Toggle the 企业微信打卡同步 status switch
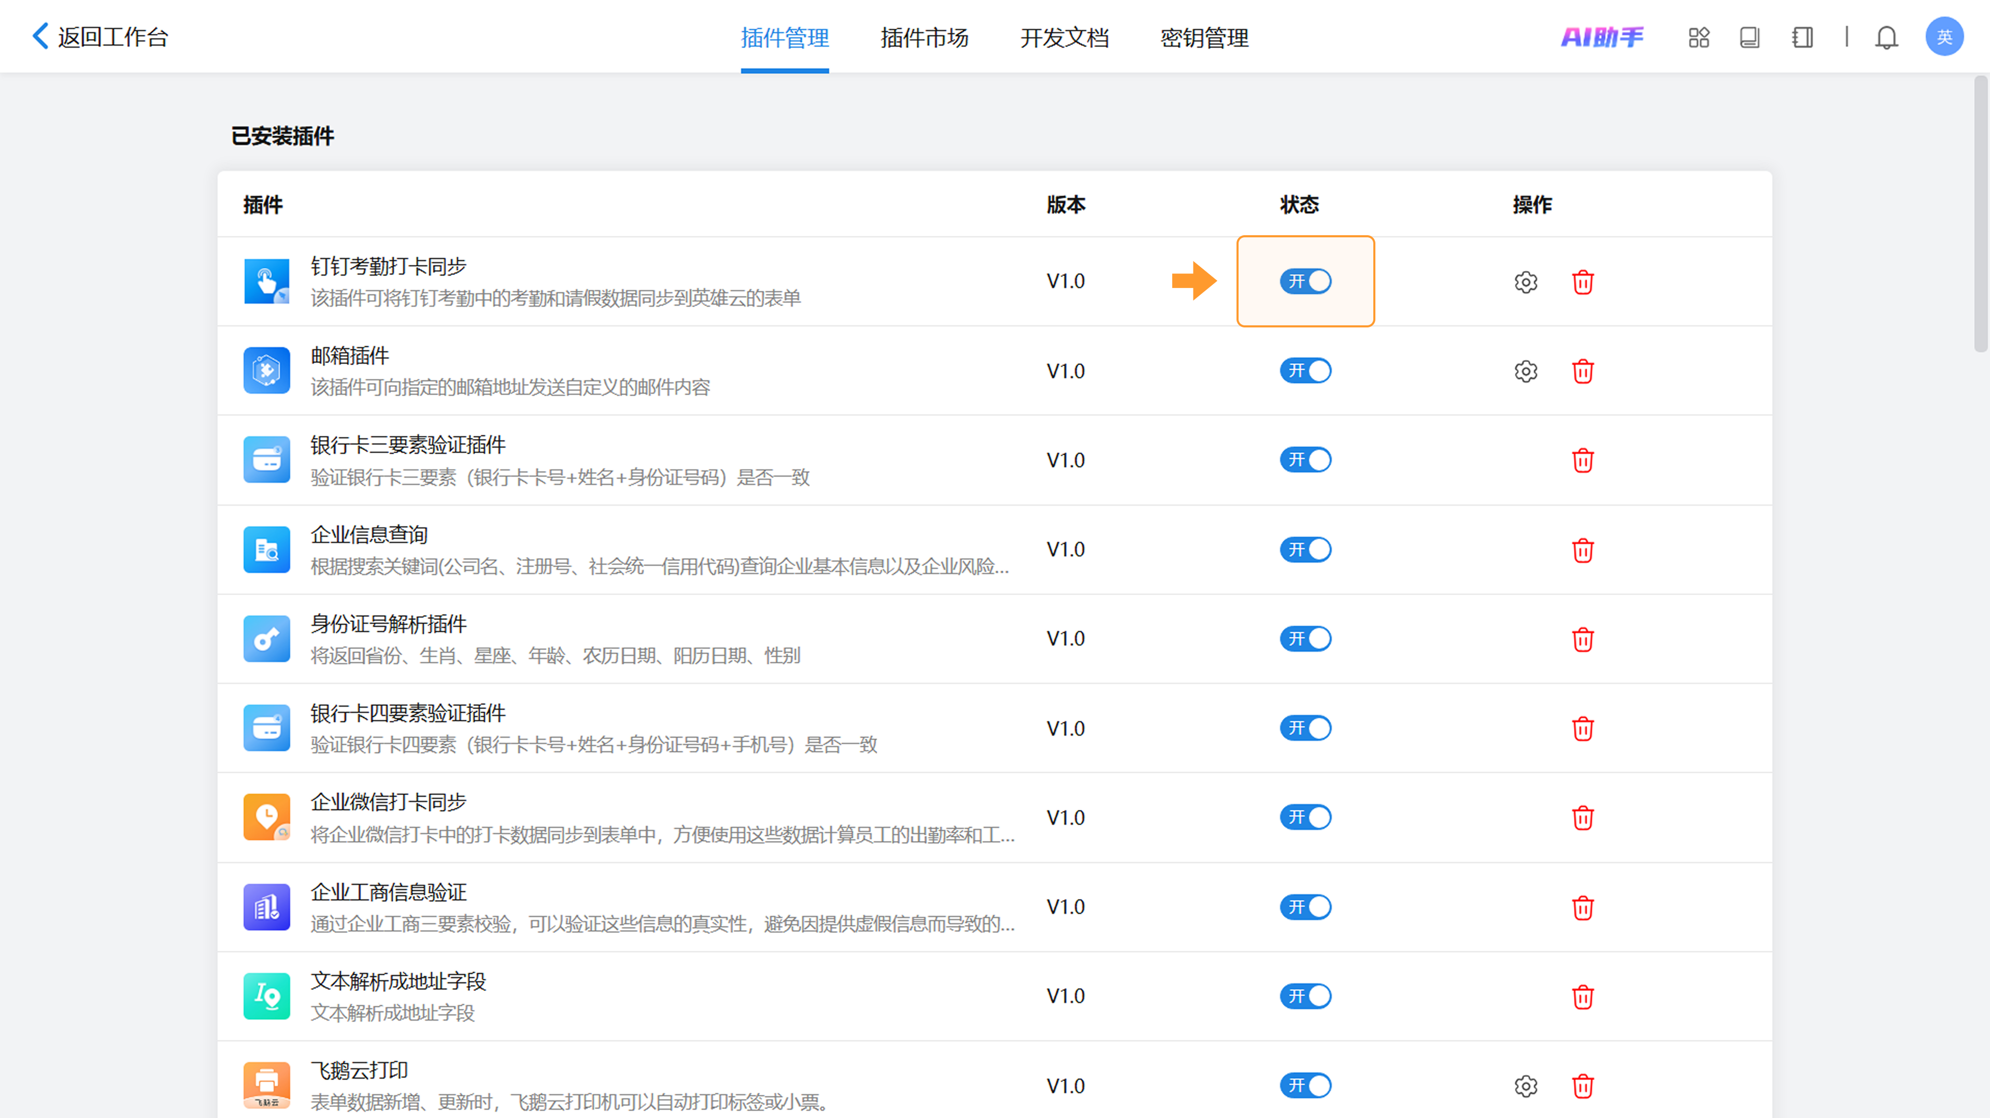 point(1305,817)
